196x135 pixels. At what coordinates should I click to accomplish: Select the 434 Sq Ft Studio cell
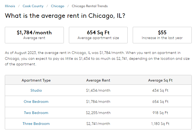[x=160, y=90]
